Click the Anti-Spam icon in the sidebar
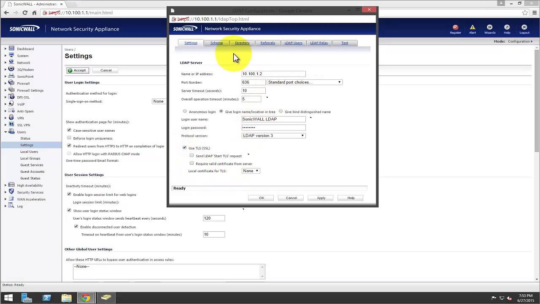The width and height of the screenshot is (540, 304). [11, 111]
